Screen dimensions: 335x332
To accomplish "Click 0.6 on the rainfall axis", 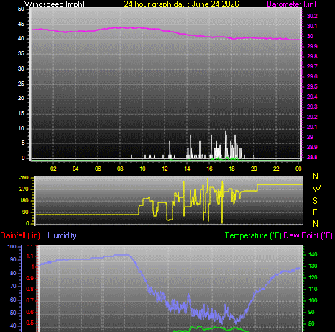I will (30, 312).
